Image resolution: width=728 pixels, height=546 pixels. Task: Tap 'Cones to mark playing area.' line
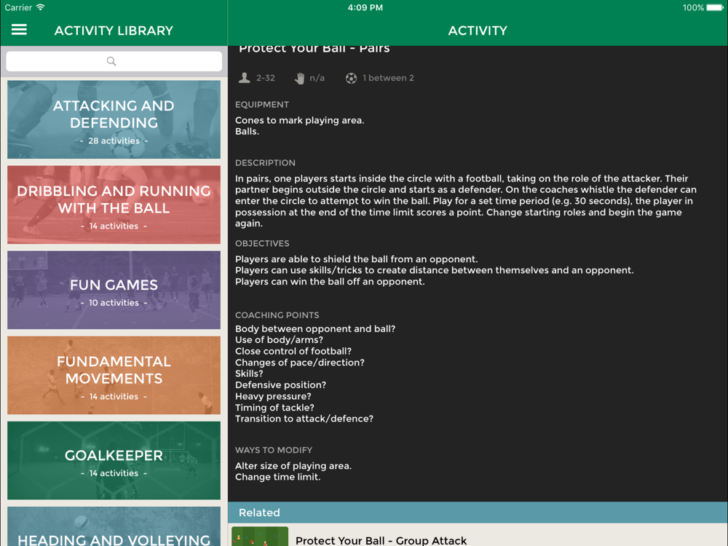click(x=299, y=120)
